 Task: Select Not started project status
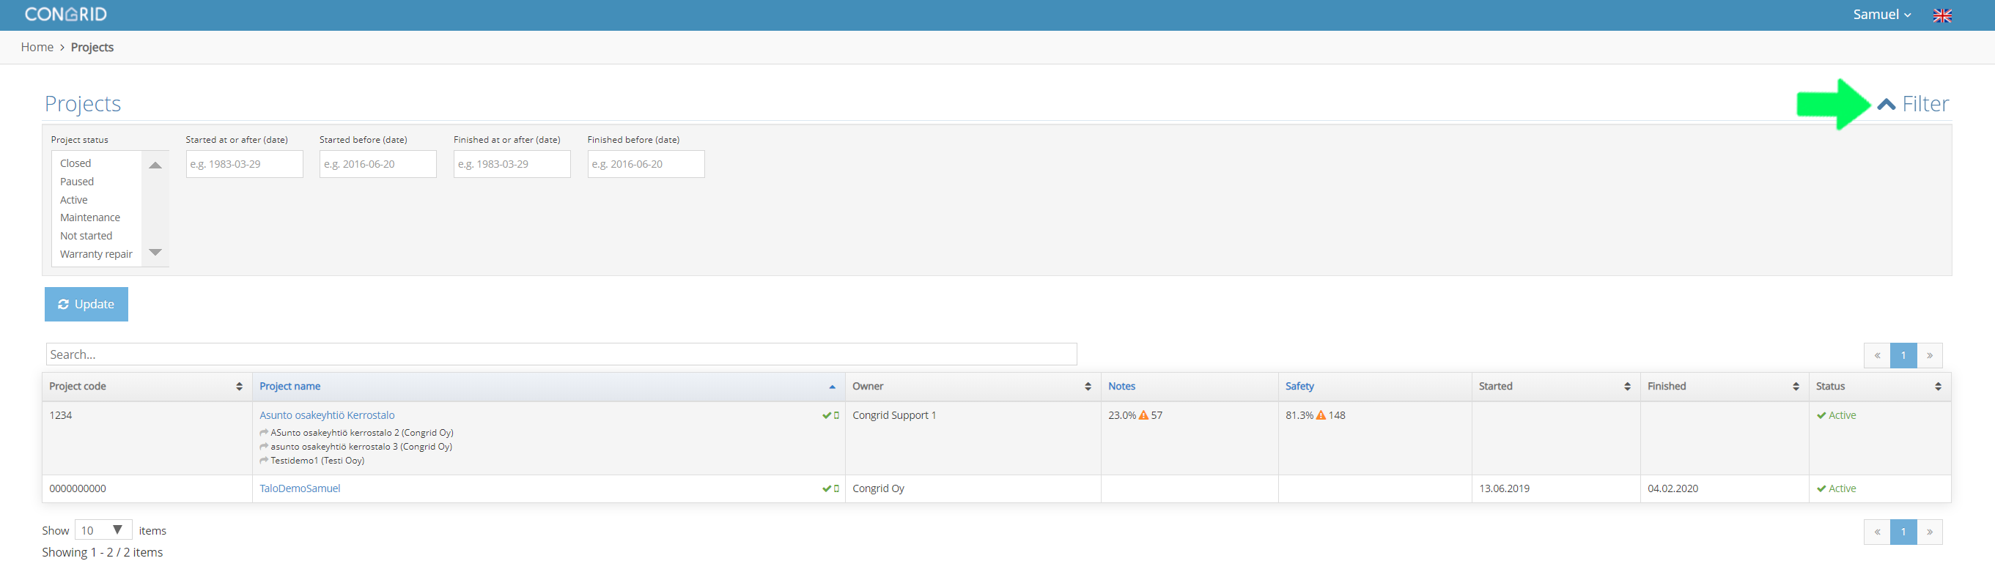tap(86, 236)
